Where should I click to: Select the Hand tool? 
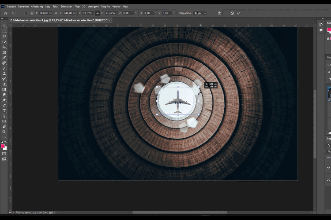coord(4,127)
